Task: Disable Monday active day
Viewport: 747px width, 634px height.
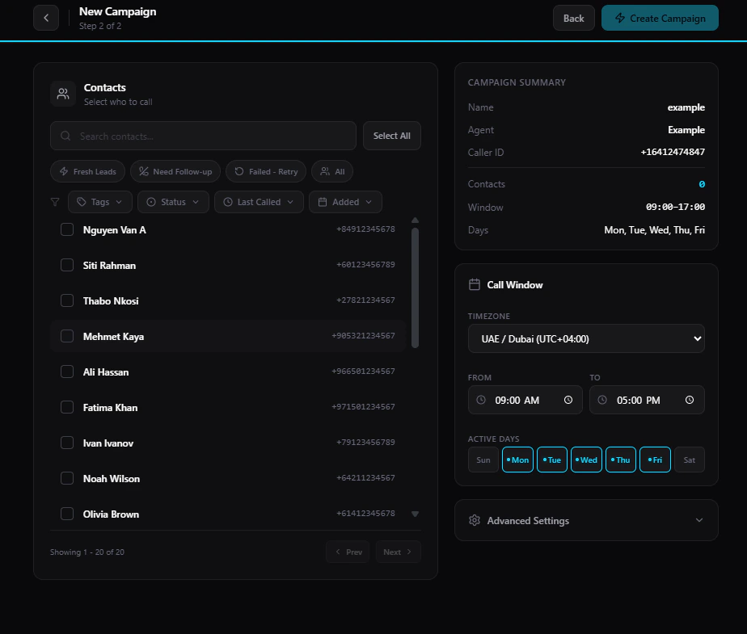Action: (x=517, y=460)
